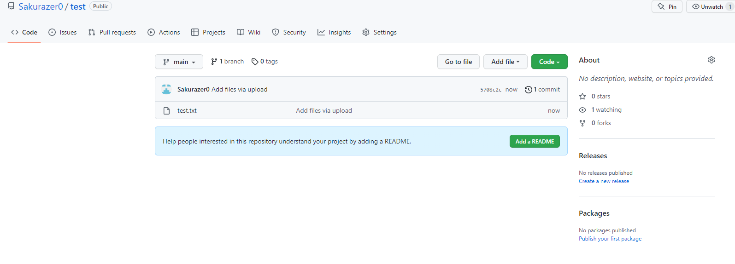Viewport: 735px width, 264px height.
Task: Click the eye icon beside 1 watching
Action: 582,110
